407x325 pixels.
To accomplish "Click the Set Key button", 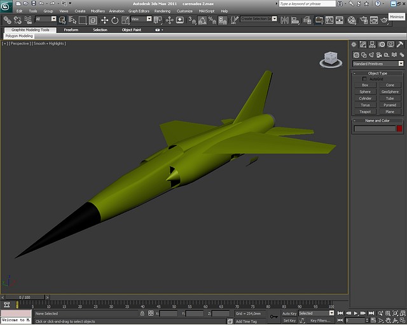I will click(289, 321).
